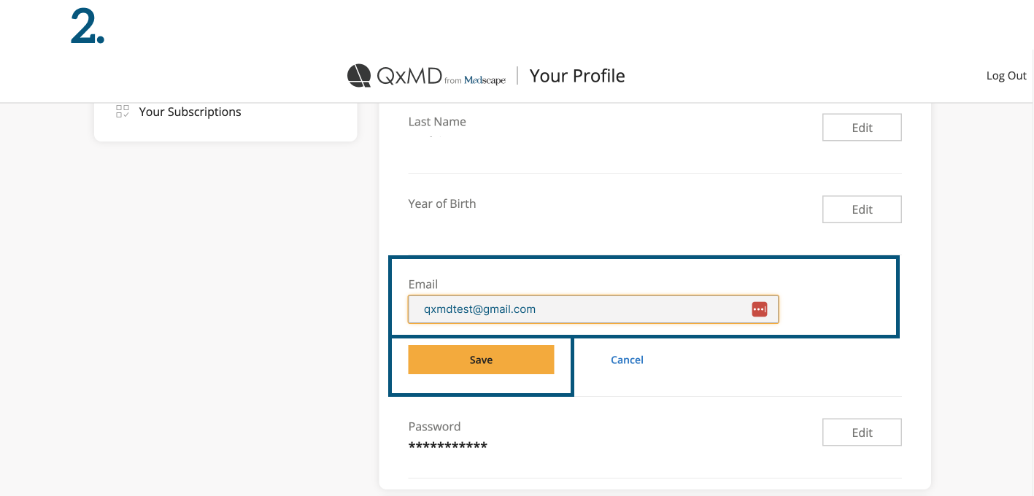Click the QxMD logo in header
Image resolution: width=1034 pixels, height=496 pixels.
pos(426,76)
